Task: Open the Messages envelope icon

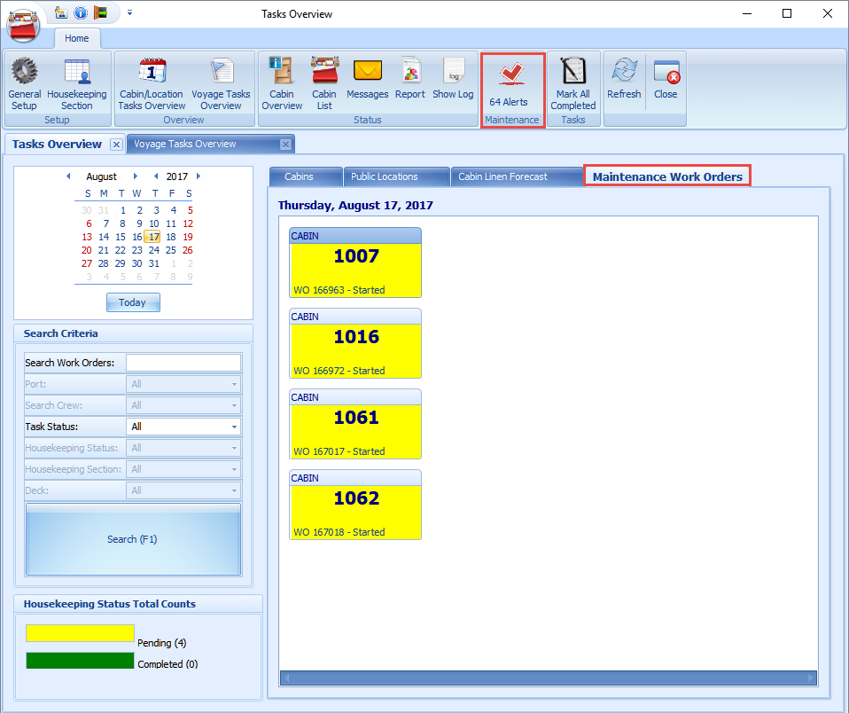Action: pos(367,80)
